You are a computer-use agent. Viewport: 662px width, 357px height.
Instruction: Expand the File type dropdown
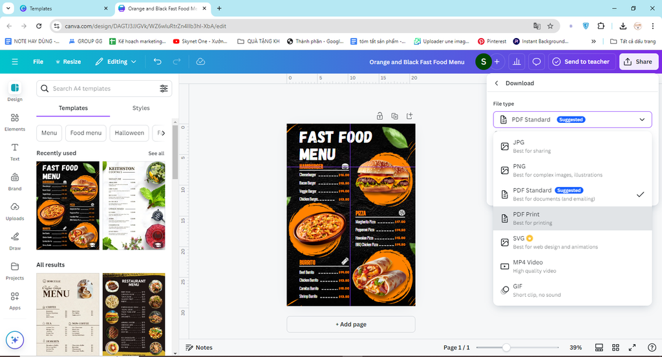(573, 120)
